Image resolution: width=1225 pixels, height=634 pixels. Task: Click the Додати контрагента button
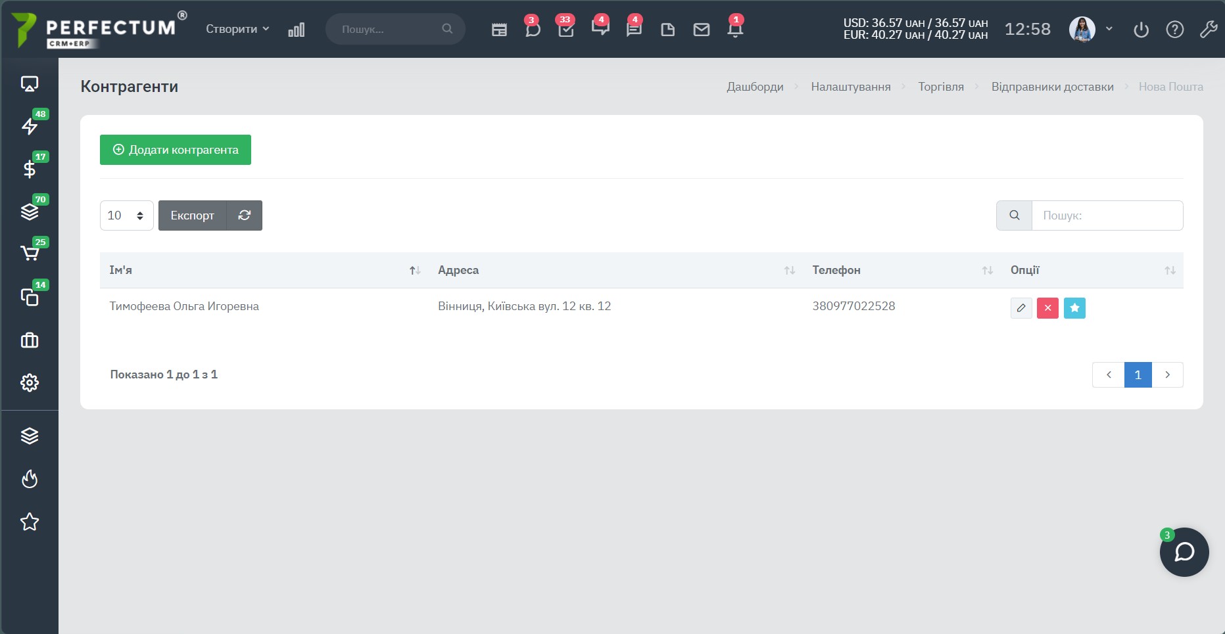click(176, 150)
